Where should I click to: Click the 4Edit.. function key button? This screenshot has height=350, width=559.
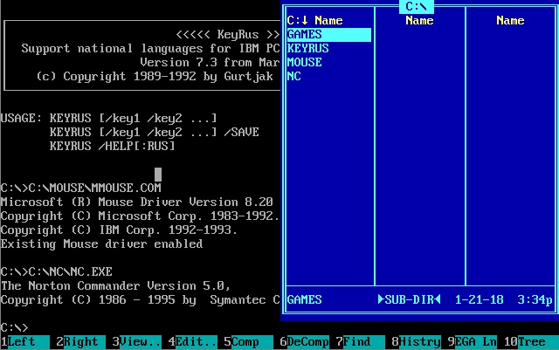(192, 342)
